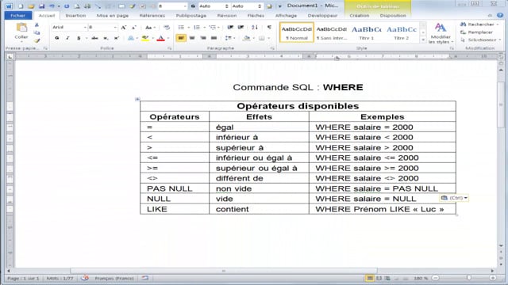This screenshot has height=285, width=508.
Task: Apply the Normal style
Action: click(x=296, y=32)
